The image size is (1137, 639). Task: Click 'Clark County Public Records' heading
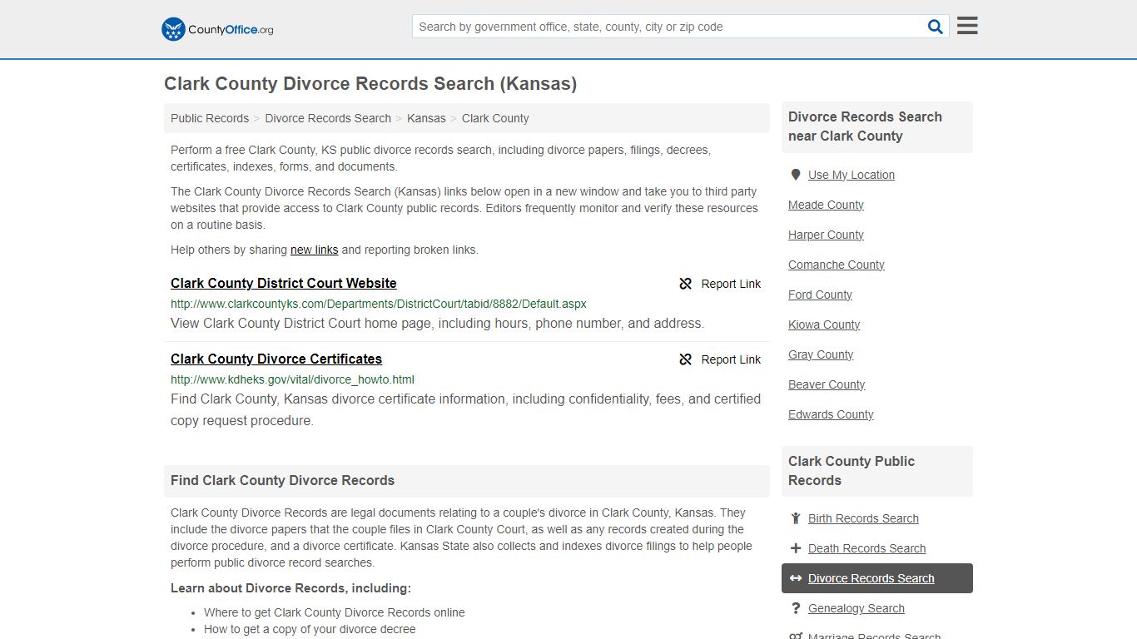coord(852,471)
